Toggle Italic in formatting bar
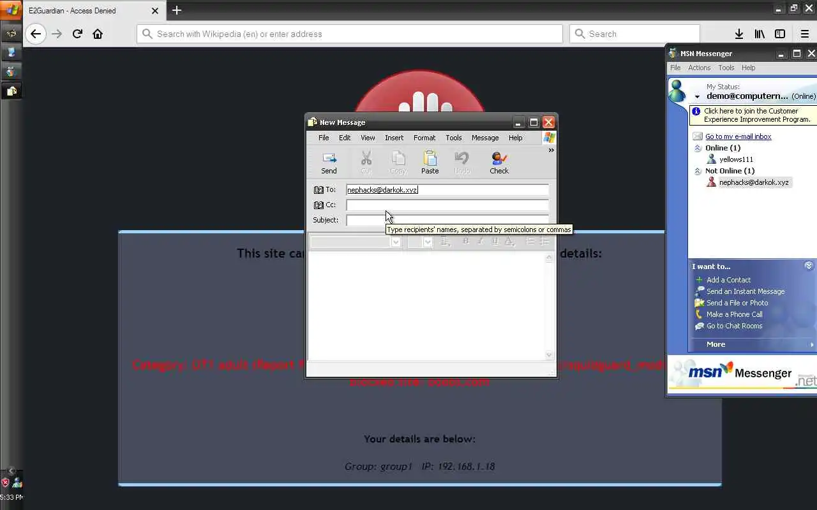The height and width of the screenshot is (510, 817). point(481,242)
